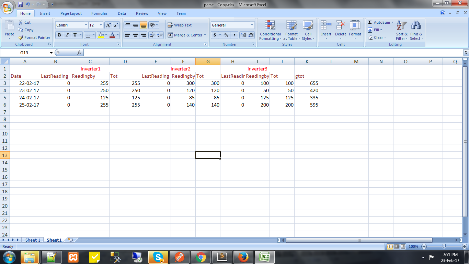This screenshot has width=469, height=264.
Task: Open Sort & Filter menu
Action: pyautogui.click(x=402, y=30)
